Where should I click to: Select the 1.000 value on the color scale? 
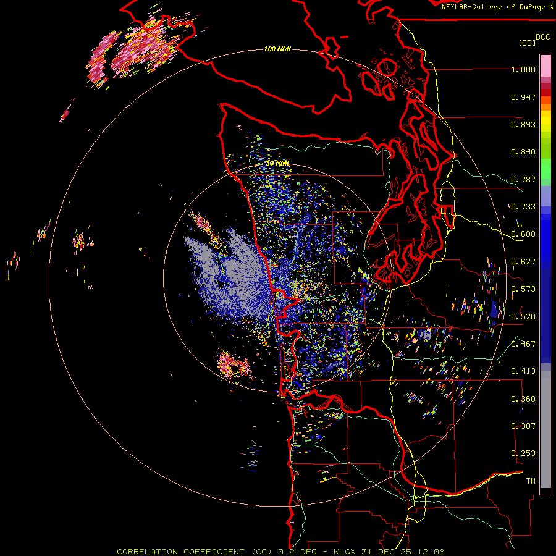point(523,69)
